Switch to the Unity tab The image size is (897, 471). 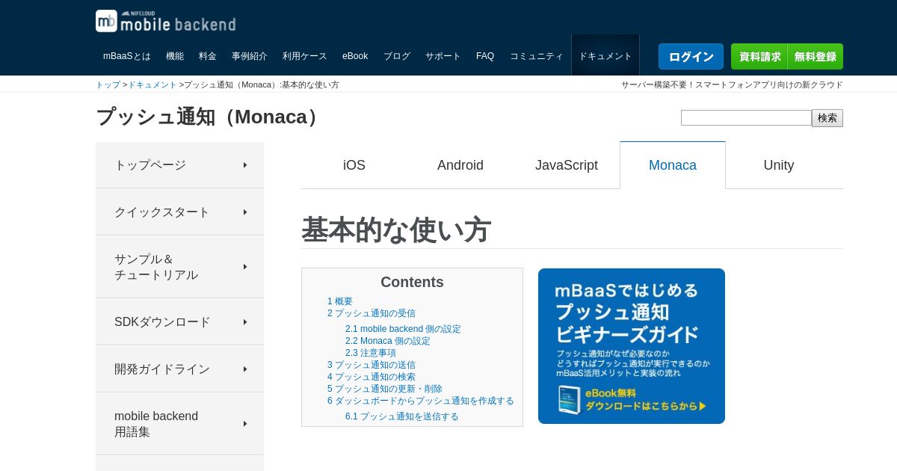click(779, 165)
